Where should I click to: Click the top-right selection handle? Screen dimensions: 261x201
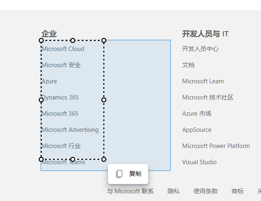pos(104,40)
